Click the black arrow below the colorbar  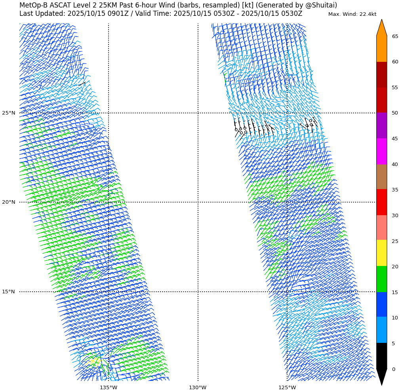coord(381,376)
